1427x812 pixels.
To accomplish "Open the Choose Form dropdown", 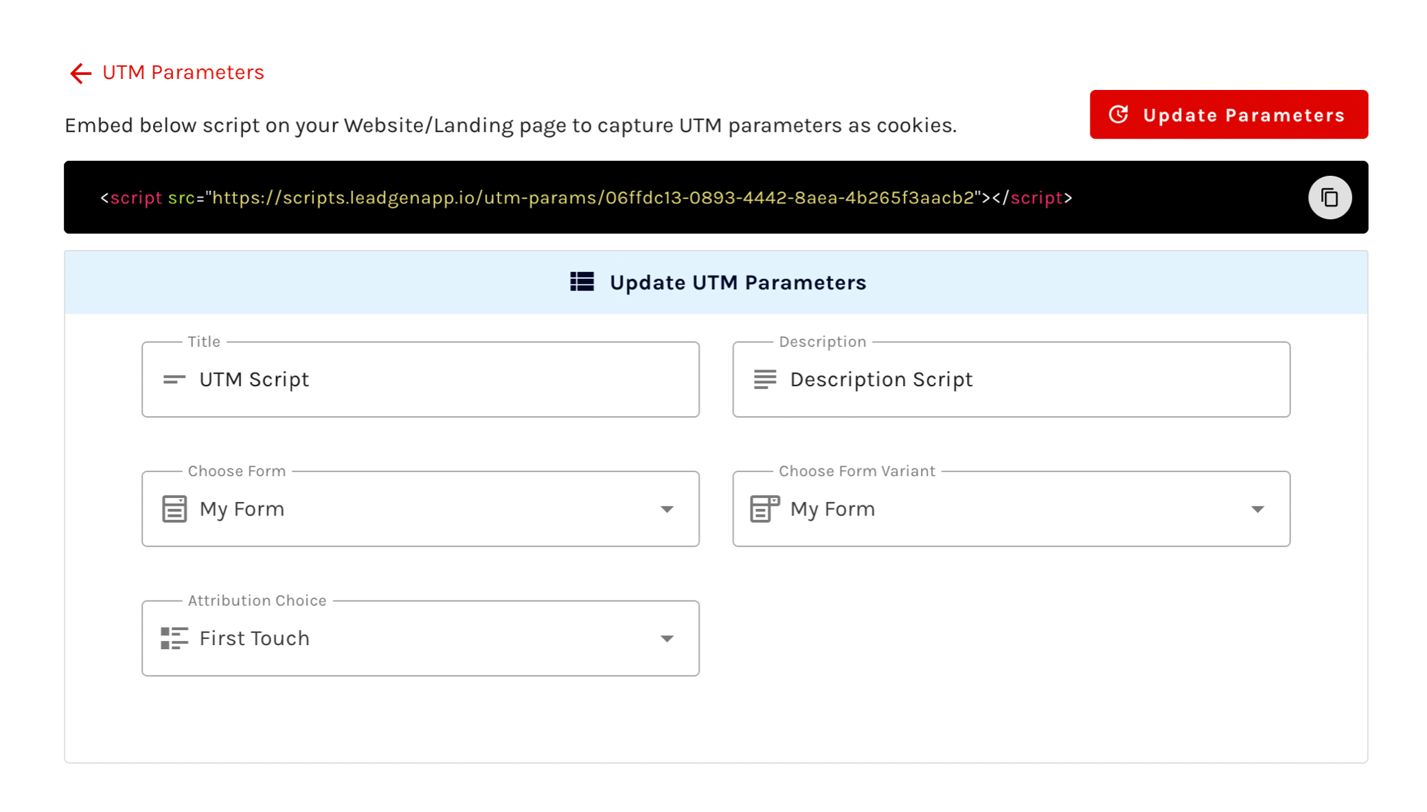I will 420,509.
